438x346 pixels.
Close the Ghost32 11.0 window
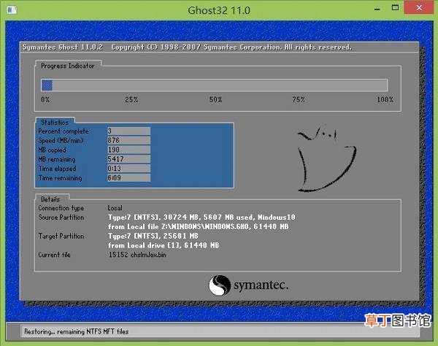[x=419, y=7]
